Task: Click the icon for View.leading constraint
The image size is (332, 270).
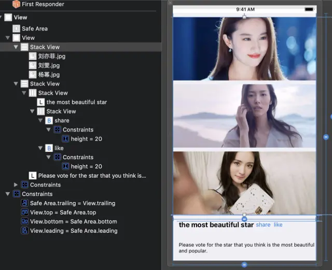Action: pyautogui.click(x=24, y=231)
